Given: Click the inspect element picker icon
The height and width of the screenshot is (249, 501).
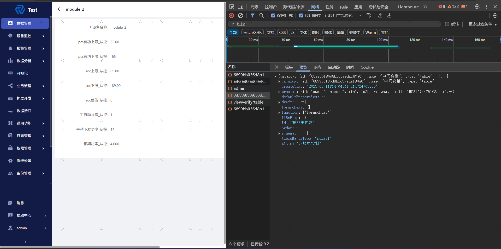Looking at the screenshot, I should 232,7.
